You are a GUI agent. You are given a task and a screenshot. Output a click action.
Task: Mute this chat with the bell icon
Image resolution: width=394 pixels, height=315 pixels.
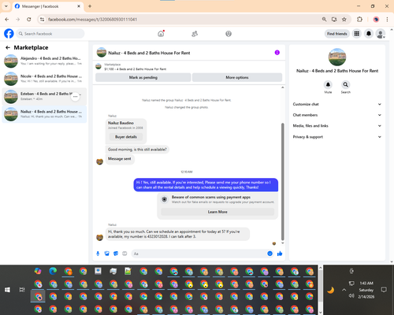coord(328,84)
